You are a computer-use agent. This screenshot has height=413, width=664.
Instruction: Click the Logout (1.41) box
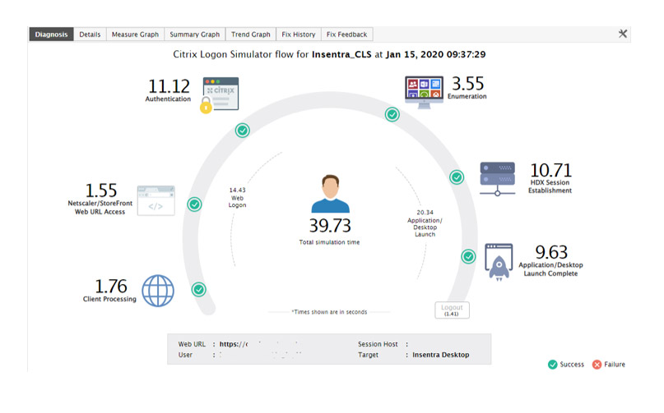click(452, 310)
